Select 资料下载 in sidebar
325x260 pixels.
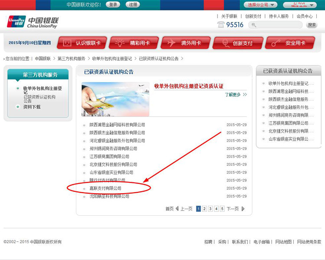coord(32,107)
